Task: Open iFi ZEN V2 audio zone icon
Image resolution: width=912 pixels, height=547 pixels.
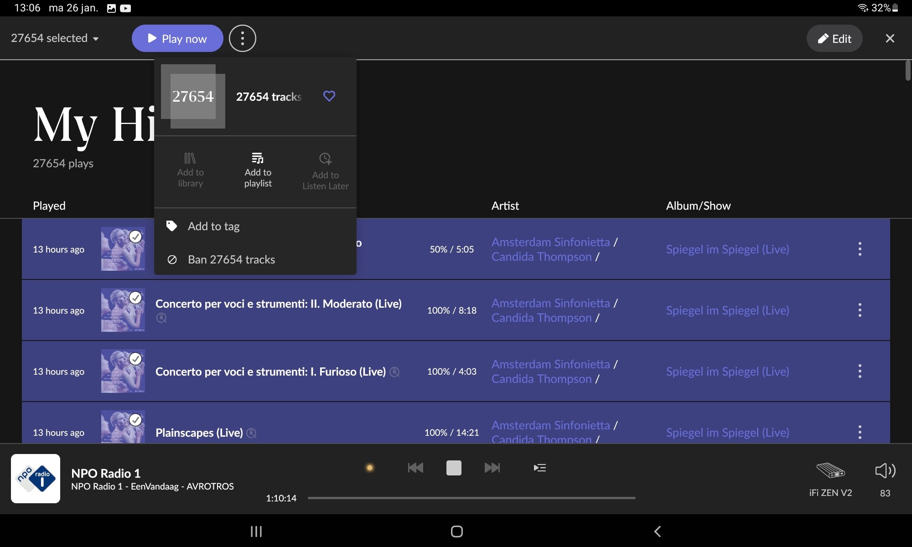Action: (830, 470)
